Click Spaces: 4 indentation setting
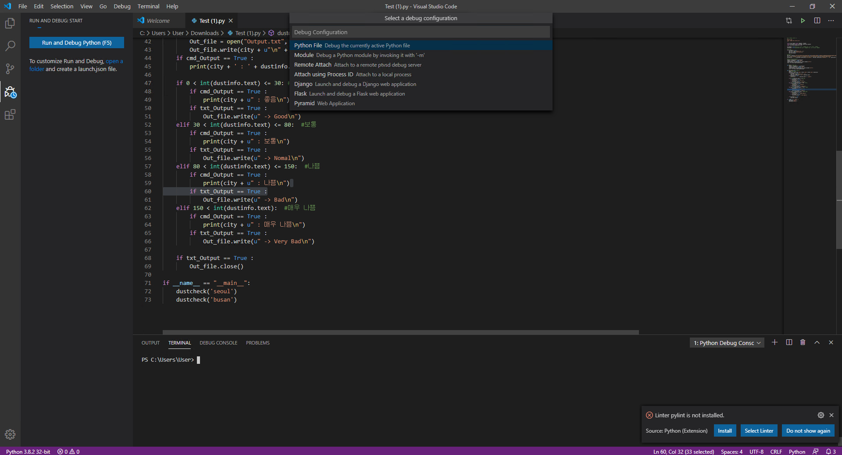842x455 pixels. 731,451
